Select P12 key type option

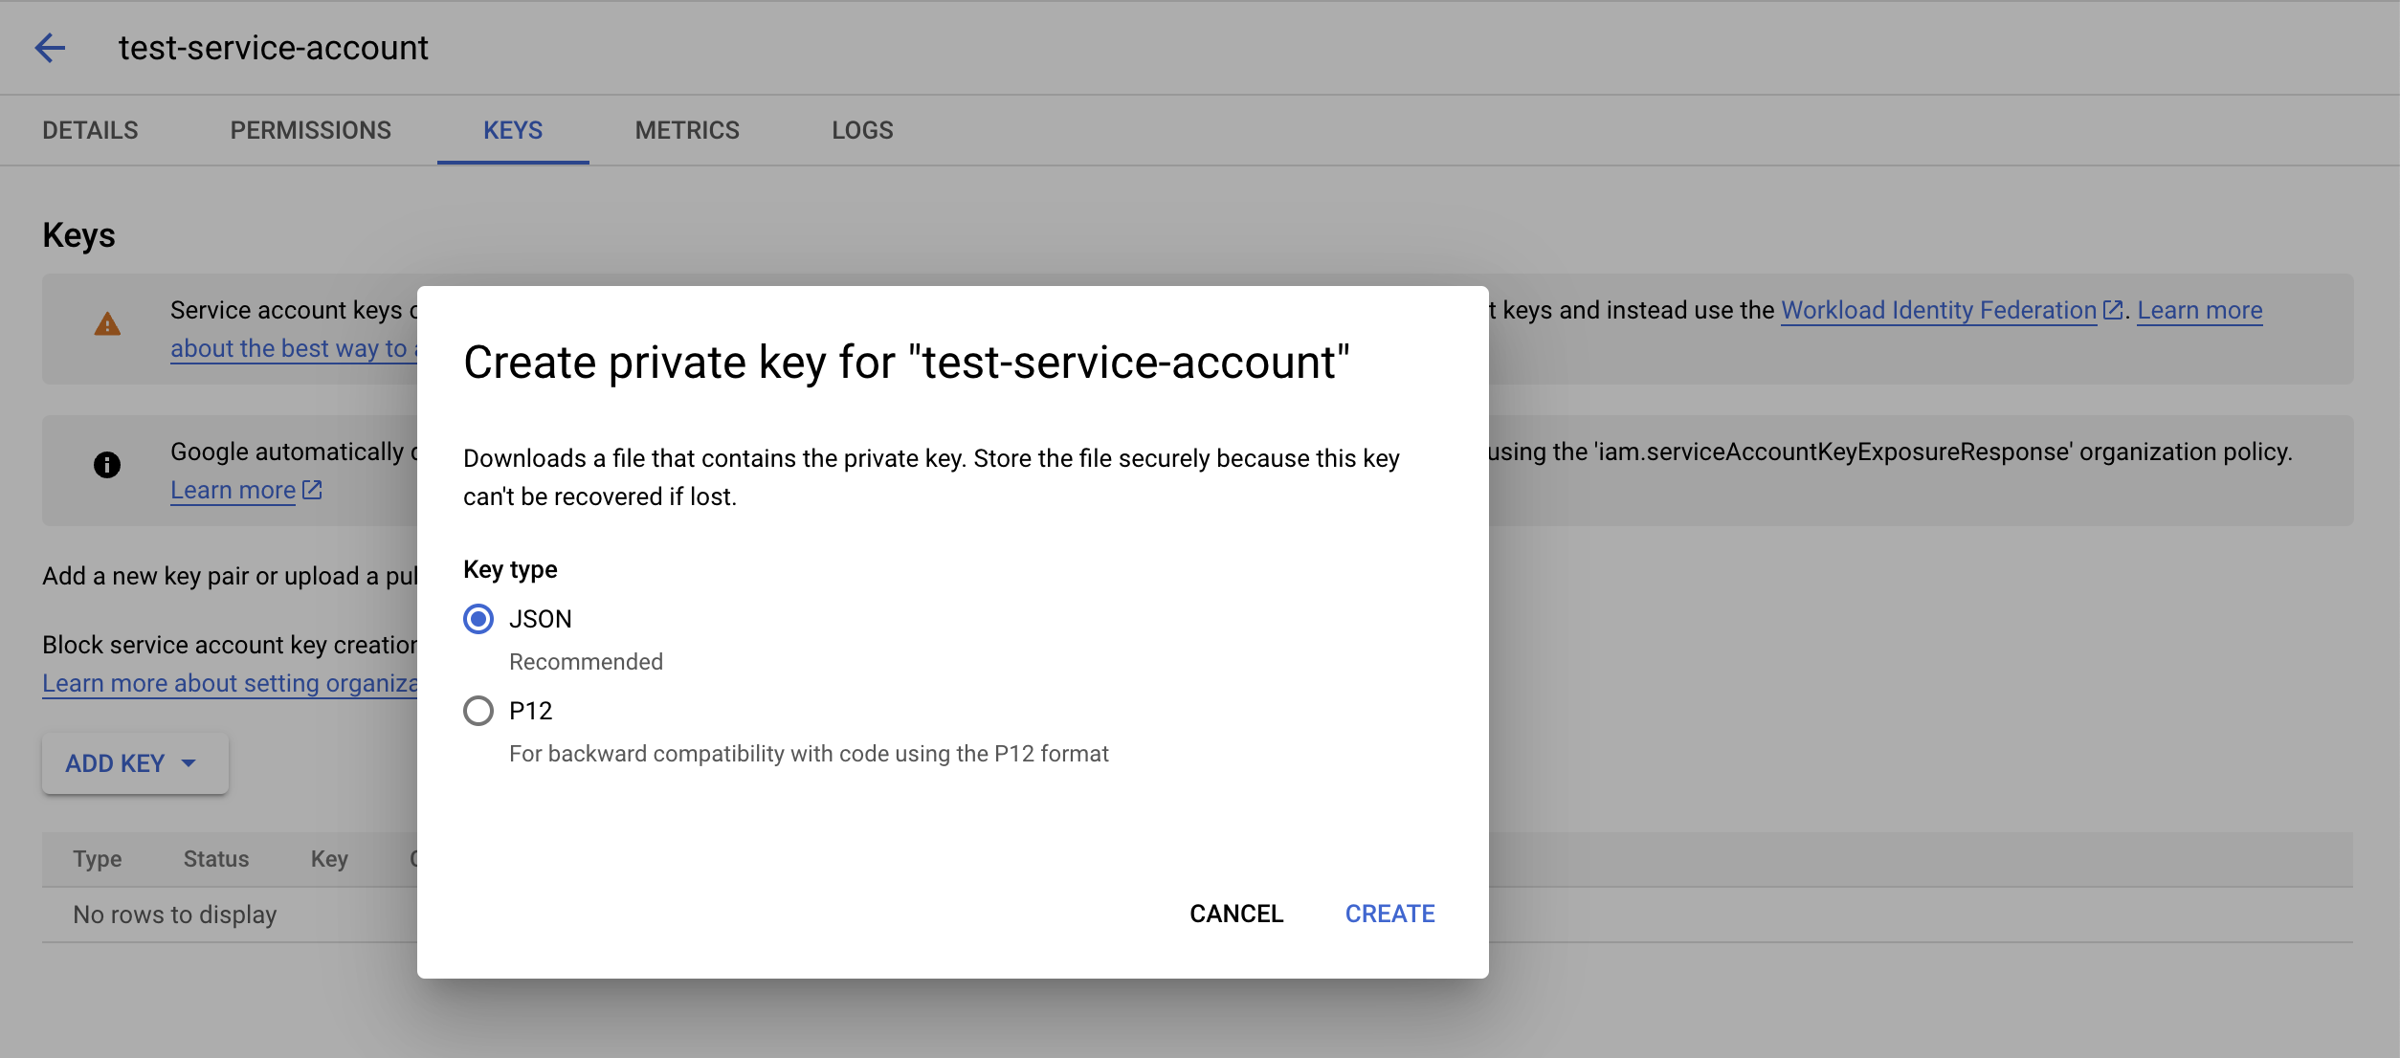coord(479,711)
